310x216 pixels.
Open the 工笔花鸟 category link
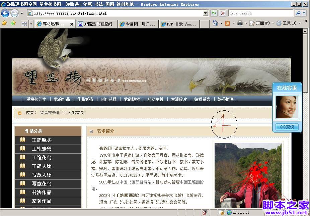42,157
